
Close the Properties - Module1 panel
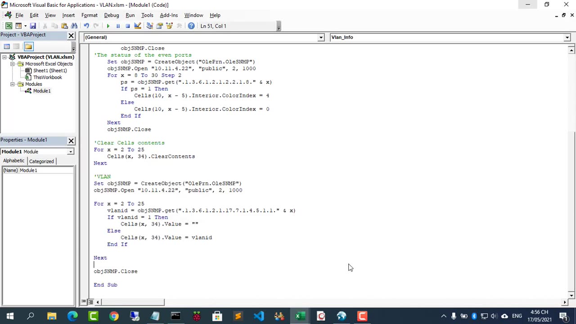click(x=71, y=140)
